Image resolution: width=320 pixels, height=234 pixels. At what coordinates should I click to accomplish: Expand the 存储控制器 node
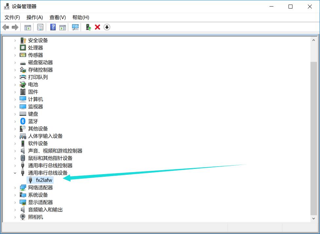15,70
